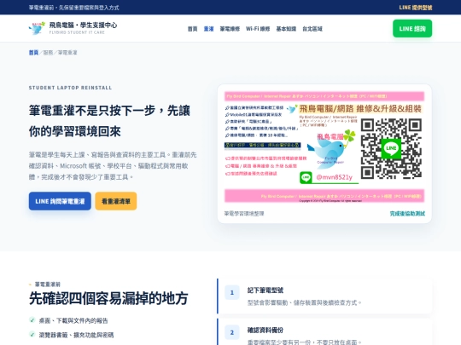Click the 確認資料備份 heading

pos(266,330)
